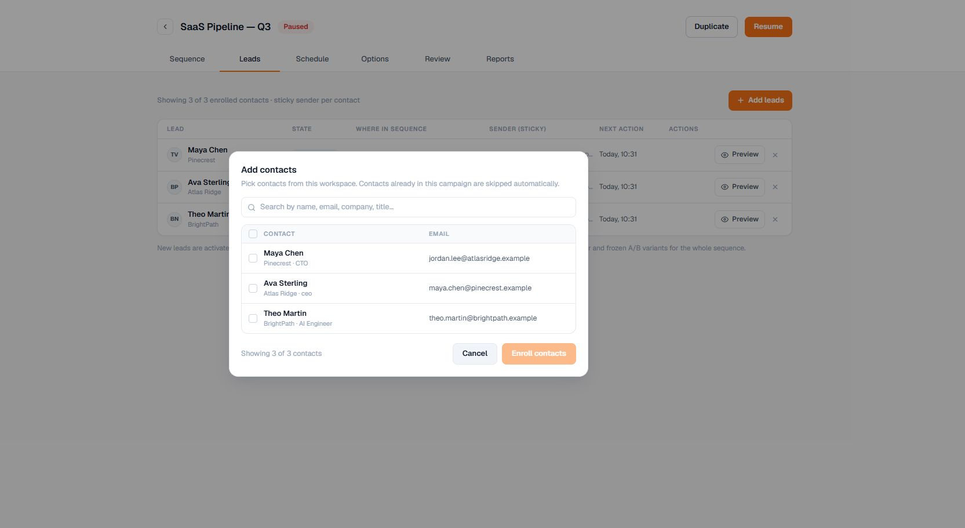Image resolution: width=965 pixels, height=528 pixels.
Task: Remove Theo Martin lead with X icon
Action: (x=775, y=220)
